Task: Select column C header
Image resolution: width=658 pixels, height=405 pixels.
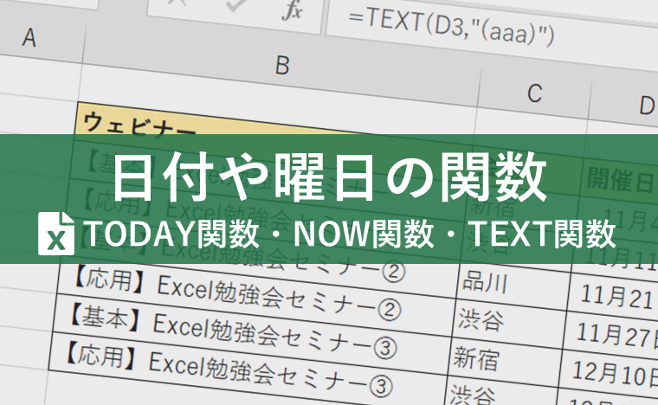Action: tap(534, 93)
